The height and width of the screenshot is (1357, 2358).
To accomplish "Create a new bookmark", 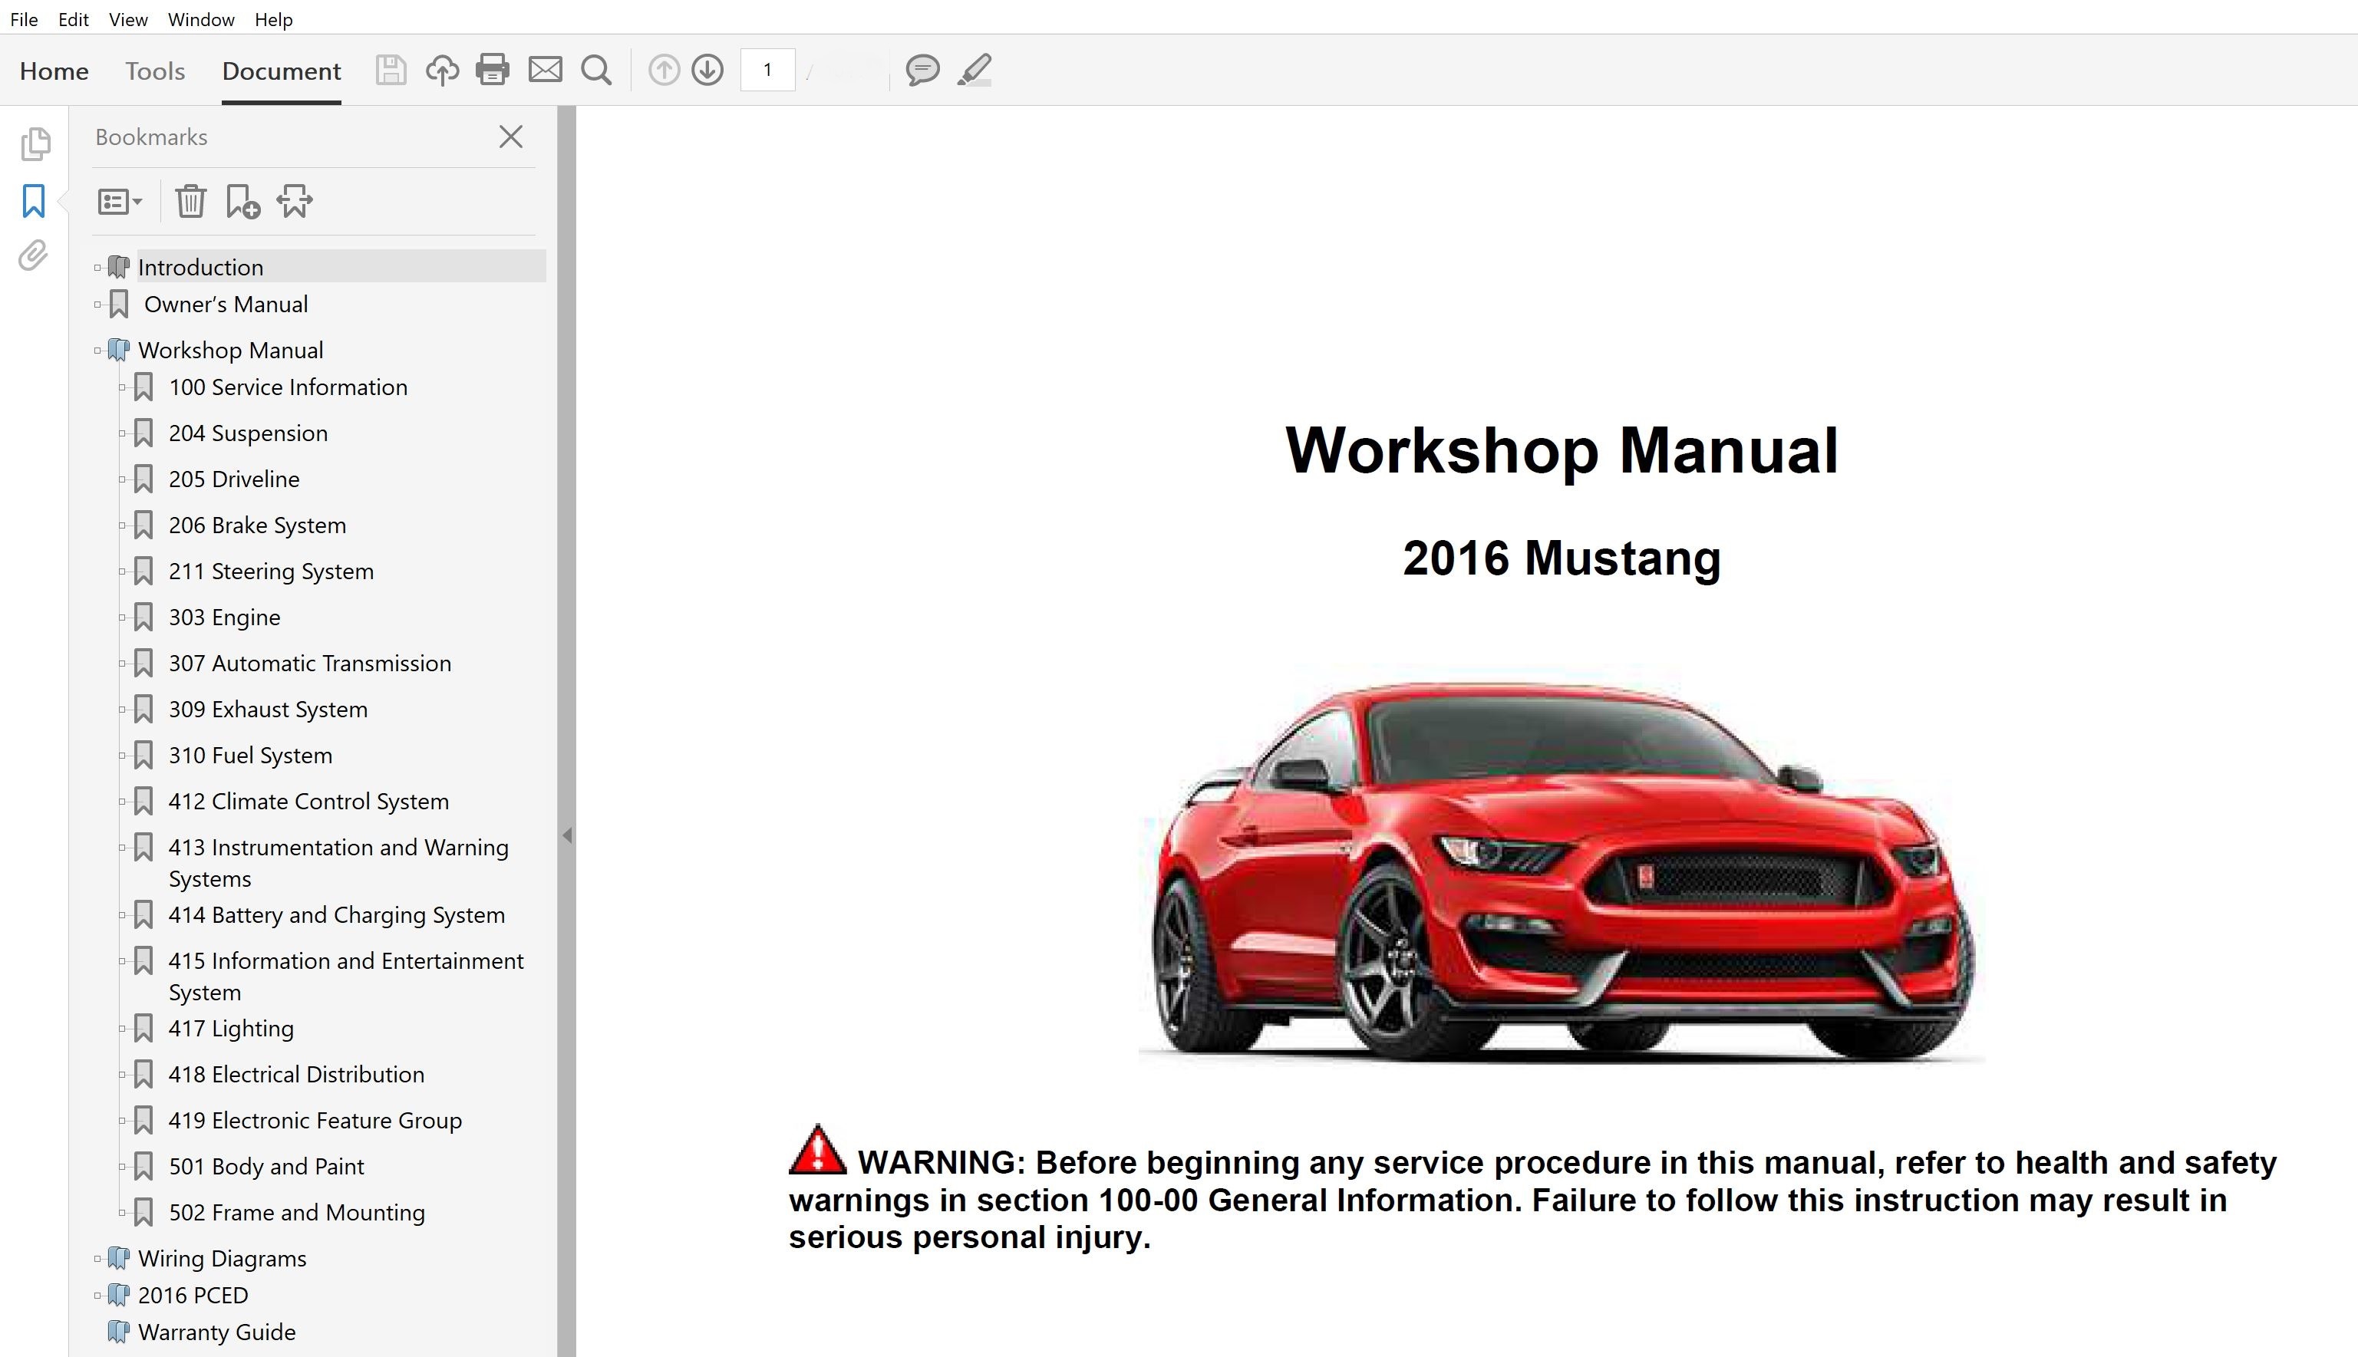I will 242,200.
